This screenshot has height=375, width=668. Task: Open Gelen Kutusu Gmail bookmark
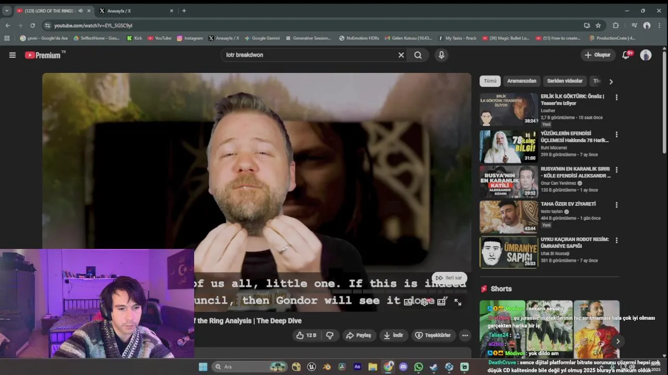(x=408, y=38)
